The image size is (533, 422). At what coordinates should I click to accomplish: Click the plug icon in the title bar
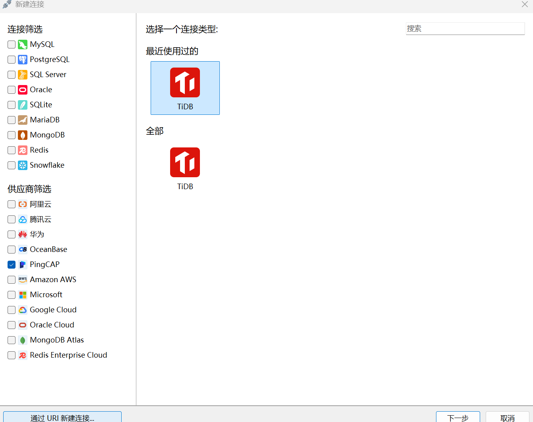coord(7,4)
